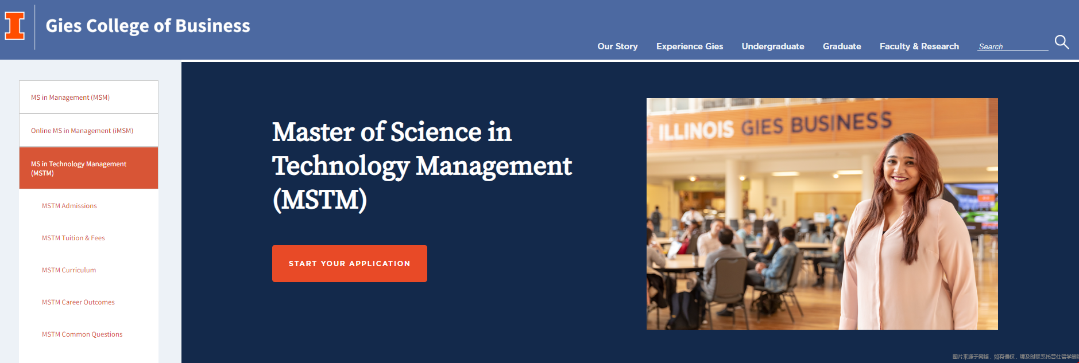View the MSTM Curriculum page
Image resolution: width=1079 pixels, height=363 pixels.
point(69,270)
